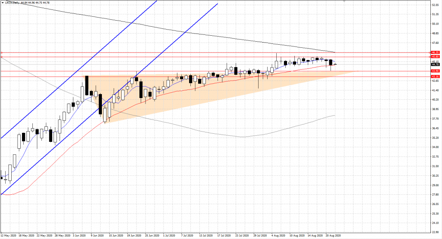
Task: Click the 1 Jul 2020 date label
Action: (169, 236)
